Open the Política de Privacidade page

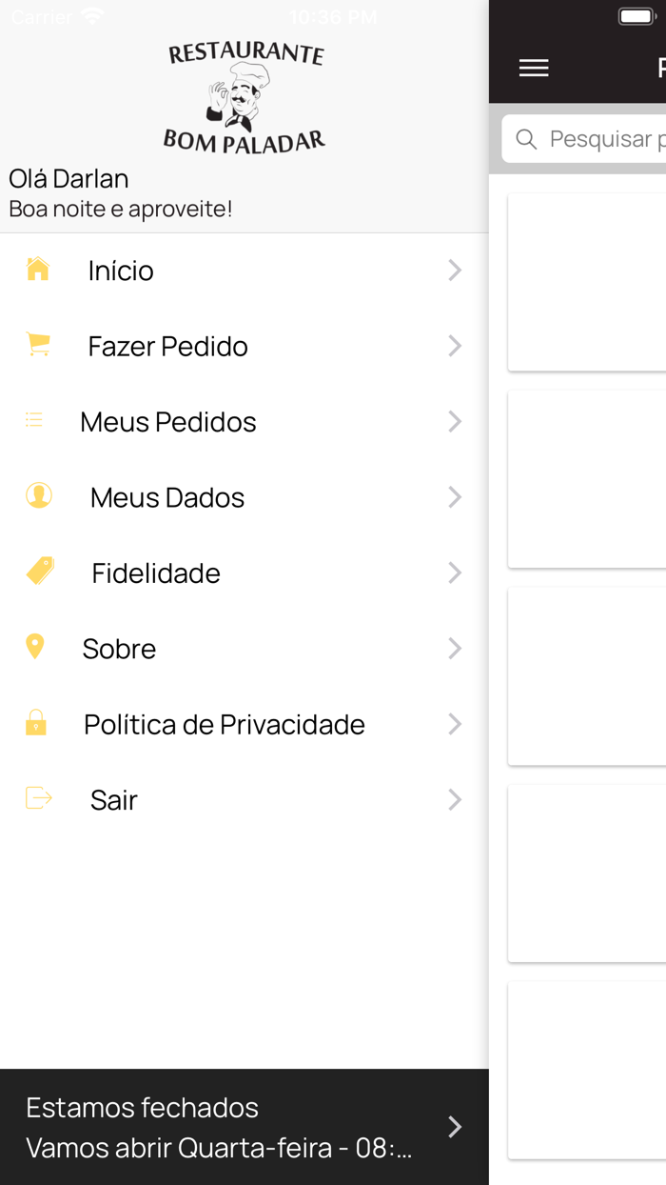click(225, 723)
